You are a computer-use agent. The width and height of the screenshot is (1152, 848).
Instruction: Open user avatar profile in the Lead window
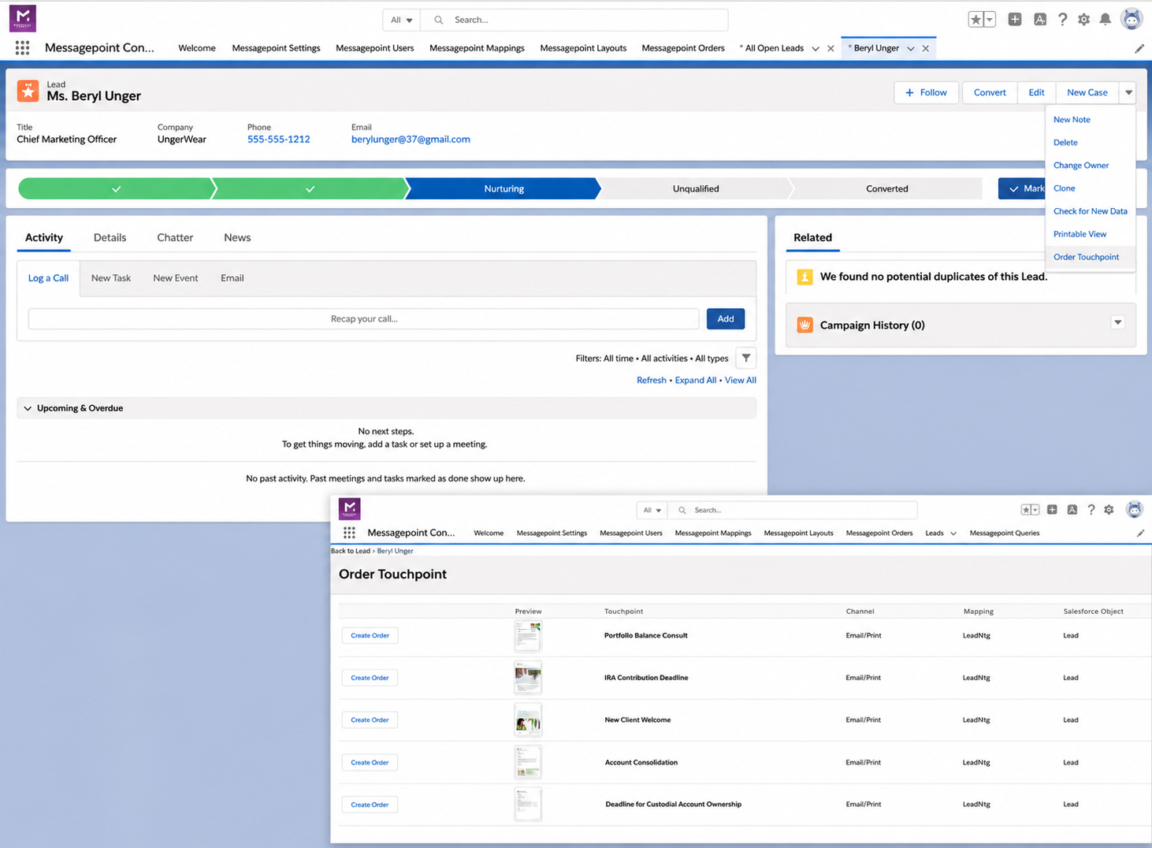tap(1132, 19)
